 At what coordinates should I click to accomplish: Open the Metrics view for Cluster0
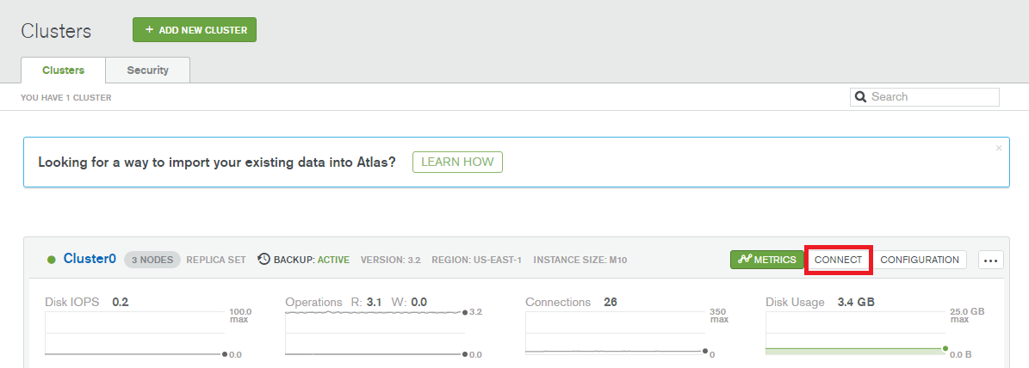[766, 260]
